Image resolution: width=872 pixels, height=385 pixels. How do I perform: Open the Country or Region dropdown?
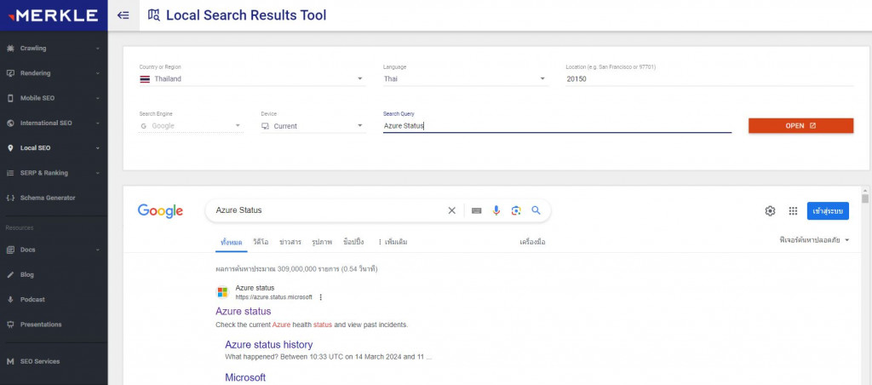(x=252, y=79)
